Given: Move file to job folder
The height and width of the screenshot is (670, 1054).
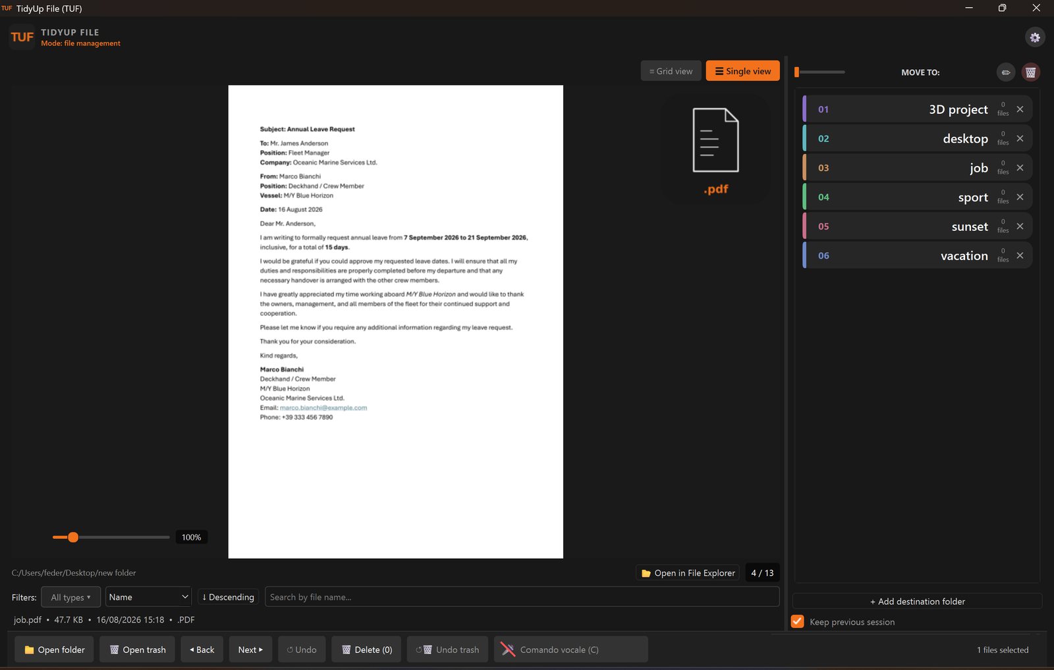Looking at the screenshot, I should [x=917, y=168].
